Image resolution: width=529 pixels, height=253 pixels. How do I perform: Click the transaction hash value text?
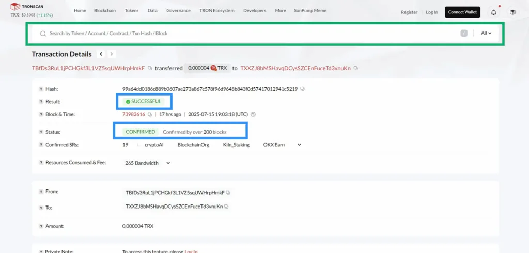[210, 89]
